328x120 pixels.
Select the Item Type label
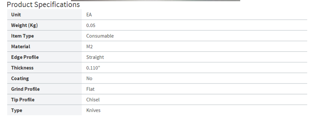pos(23,36)
